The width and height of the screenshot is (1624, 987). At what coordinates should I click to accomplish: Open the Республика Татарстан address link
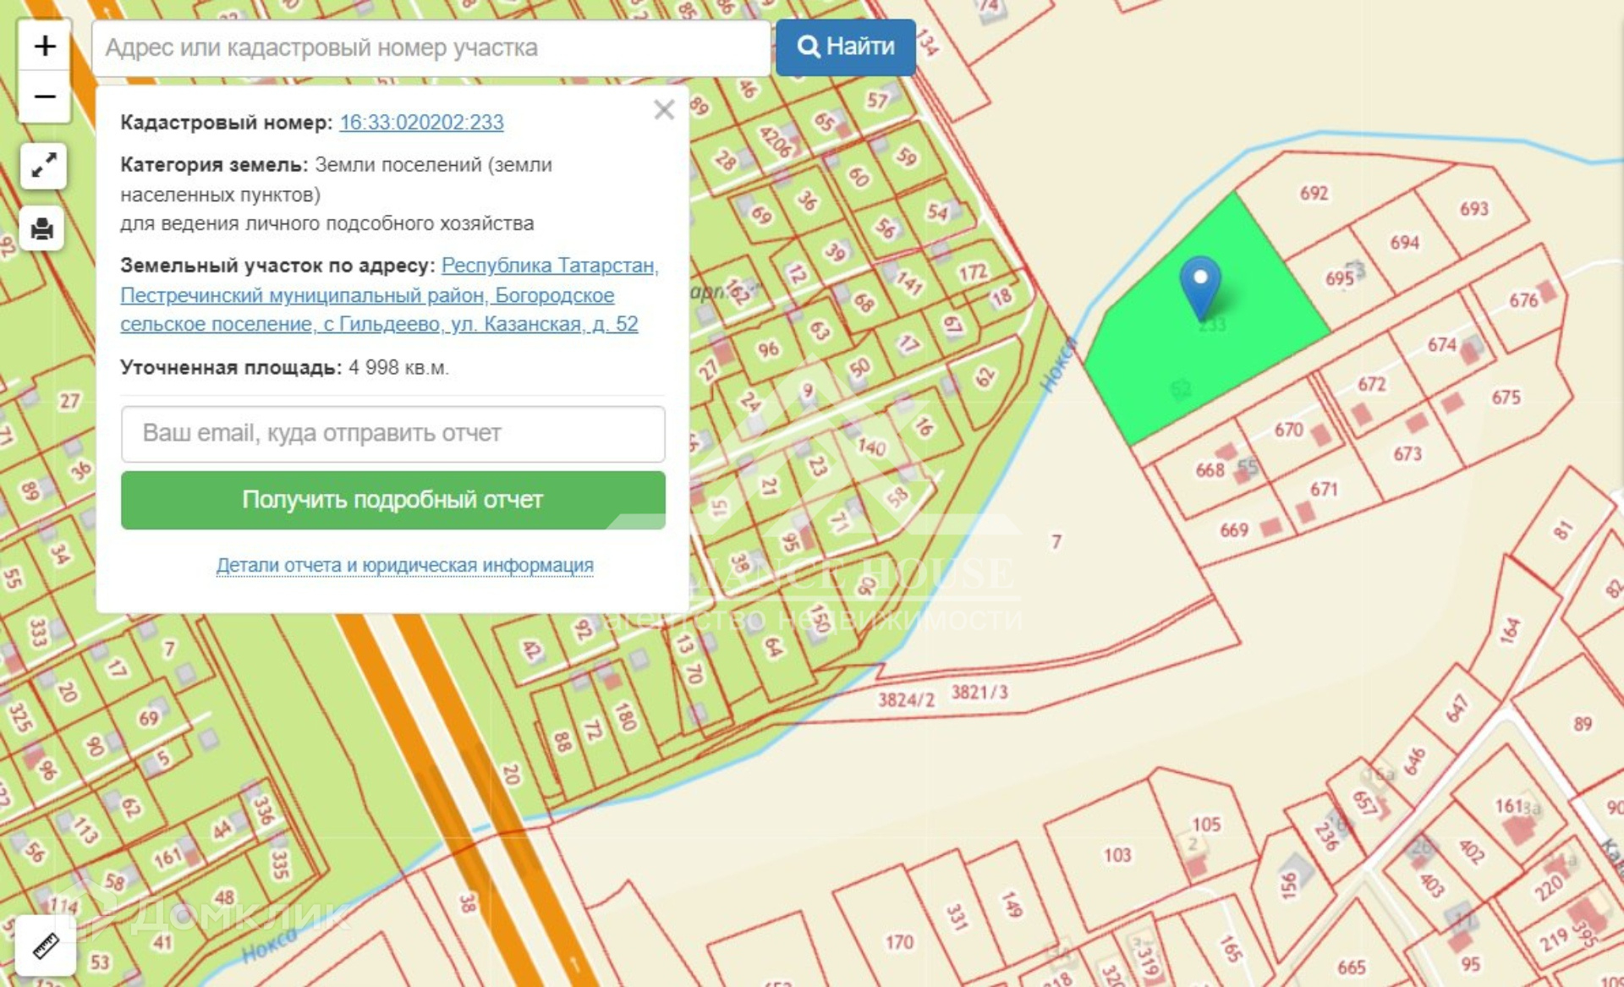click(549, 266)
